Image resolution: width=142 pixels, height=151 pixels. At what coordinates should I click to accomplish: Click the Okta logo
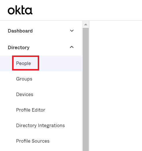(20, 10)
